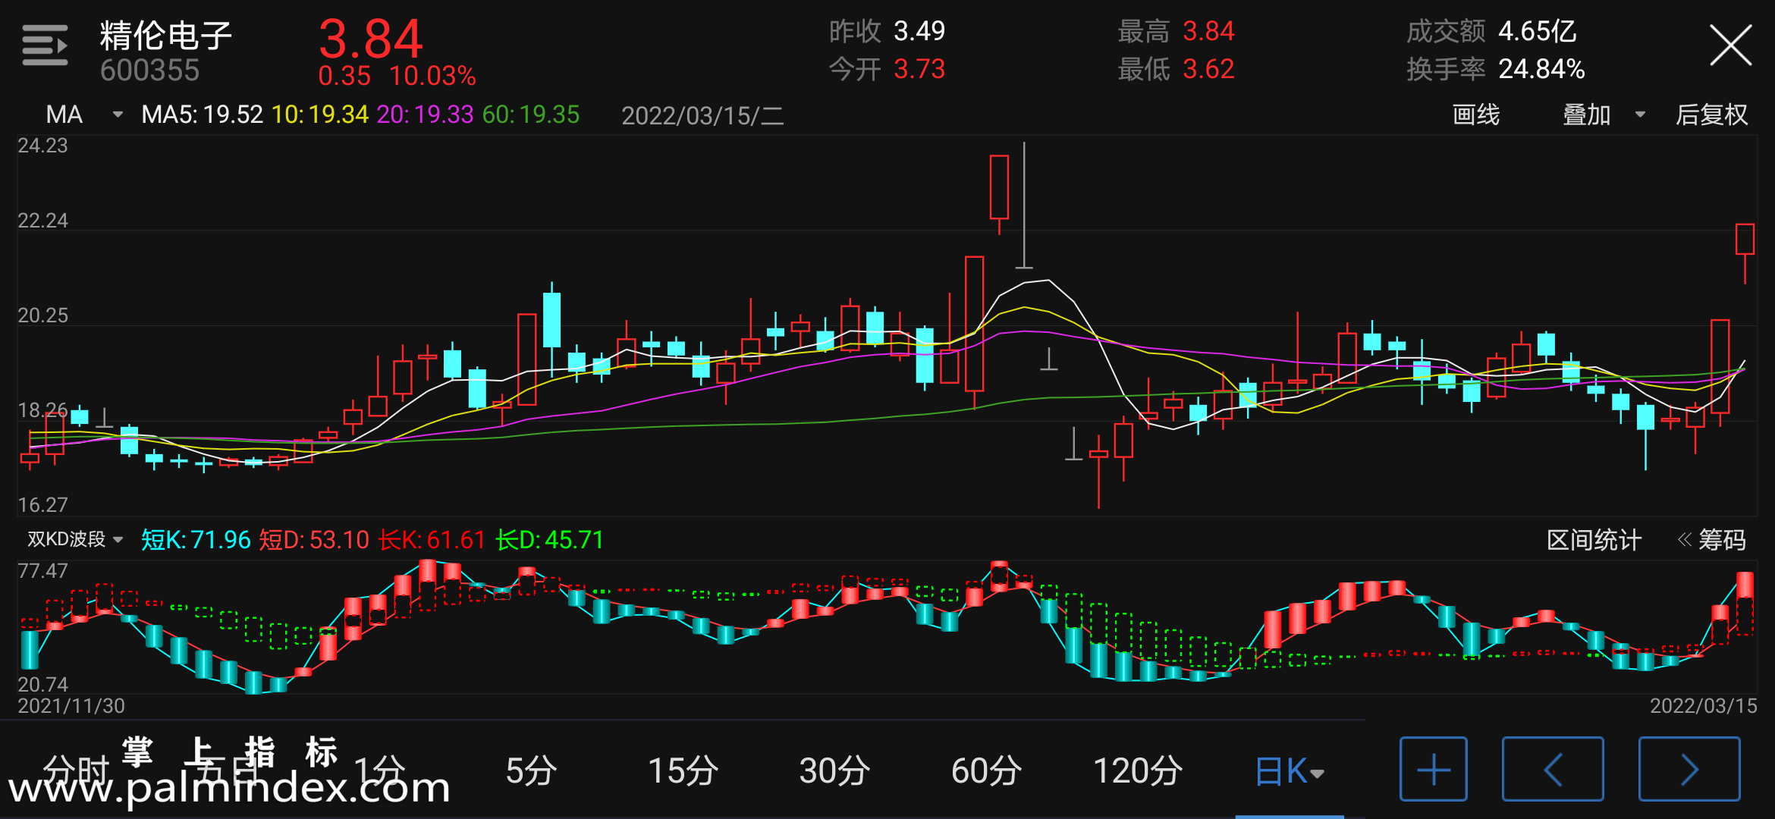
Task: Click stock name 精伦电子
Action: tap(165, 36)
